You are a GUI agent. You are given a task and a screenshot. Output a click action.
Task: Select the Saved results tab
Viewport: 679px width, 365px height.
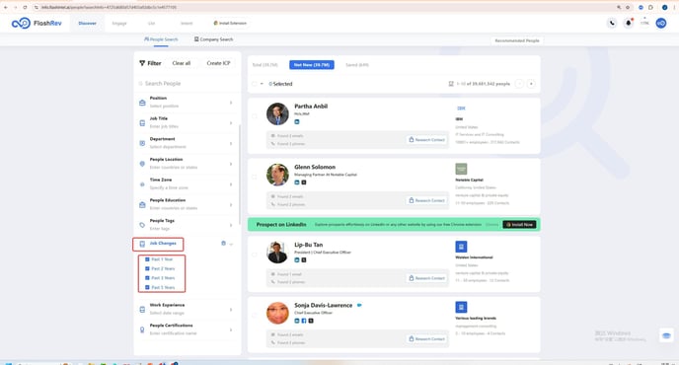pyautogui.click(x=357, y=65)
